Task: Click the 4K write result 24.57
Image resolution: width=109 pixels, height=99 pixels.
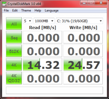Action: tap(83, 64)
